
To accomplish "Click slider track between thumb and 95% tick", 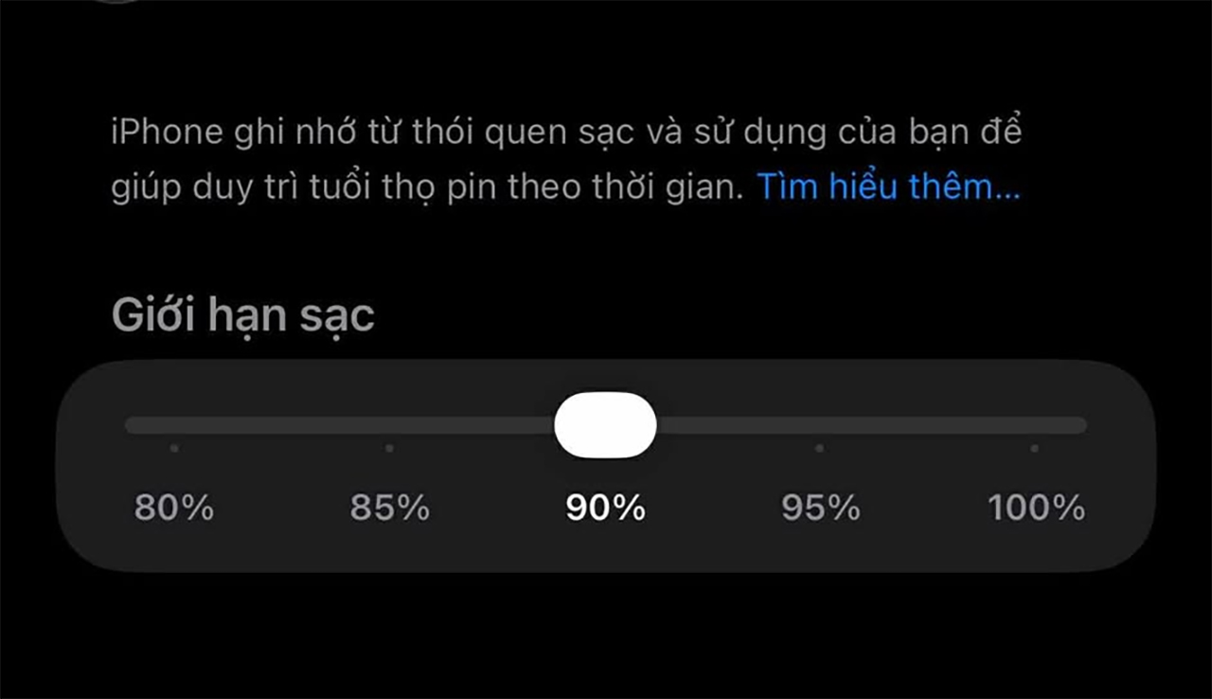I will pos(739,425).
